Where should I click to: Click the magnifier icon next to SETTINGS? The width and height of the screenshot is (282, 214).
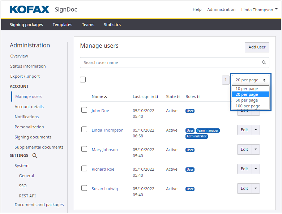(x=35, y=156)
